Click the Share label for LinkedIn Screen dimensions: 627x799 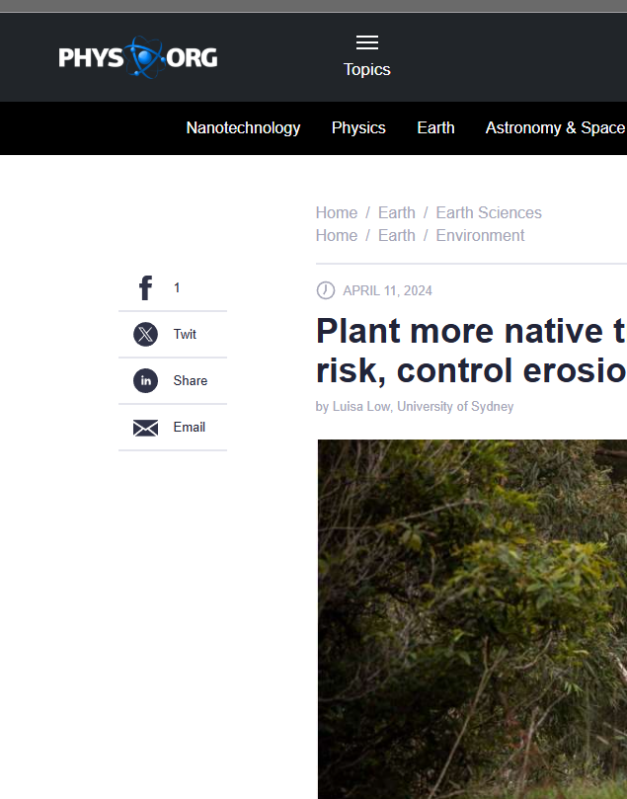click(190, 381)
